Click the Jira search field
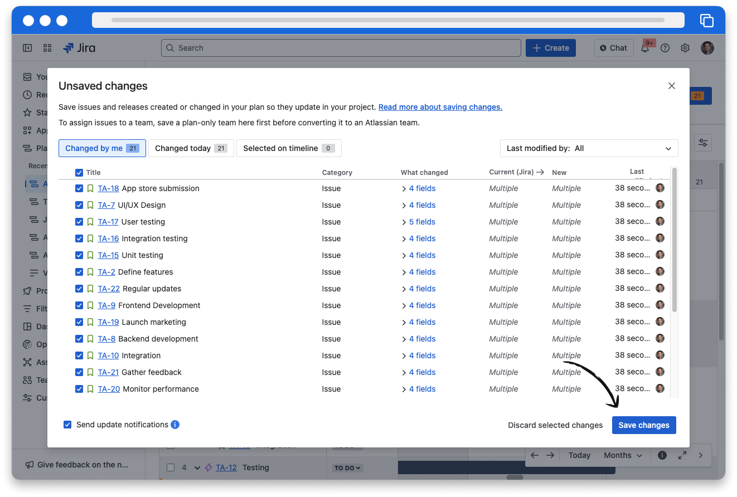The image size is (737, 497). click(x=341, y=48)
